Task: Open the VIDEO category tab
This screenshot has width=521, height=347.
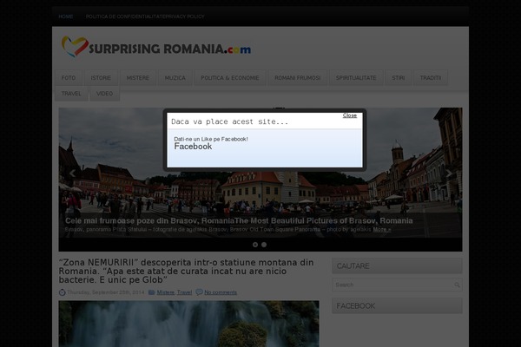Action: (x=105, y=94)
